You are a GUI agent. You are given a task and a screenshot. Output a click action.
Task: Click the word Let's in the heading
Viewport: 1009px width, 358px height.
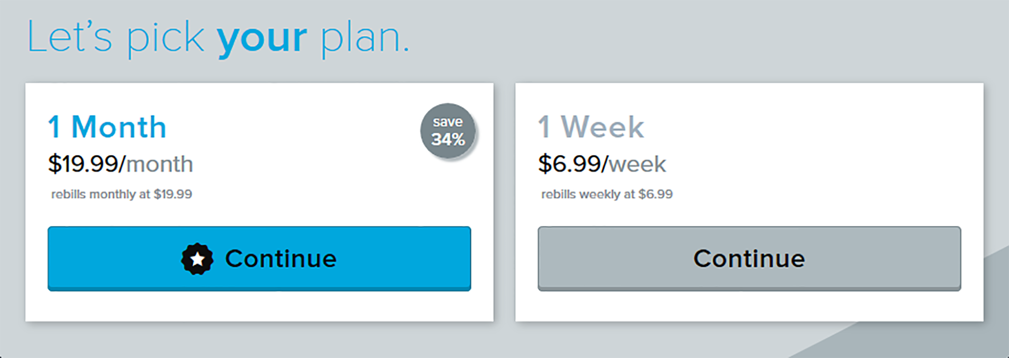[70, 38]
